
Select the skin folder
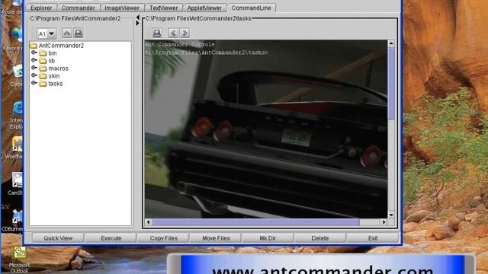click(x=50, y=76)
